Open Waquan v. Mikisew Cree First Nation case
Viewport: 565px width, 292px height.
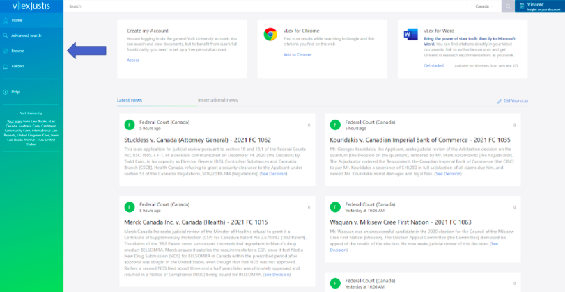[x=401, y=222]
